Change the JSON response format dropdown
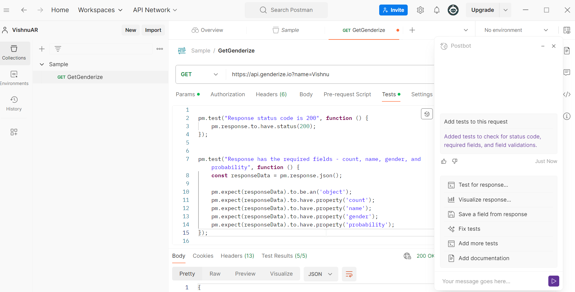575x292 pixels. pos(321,274)
